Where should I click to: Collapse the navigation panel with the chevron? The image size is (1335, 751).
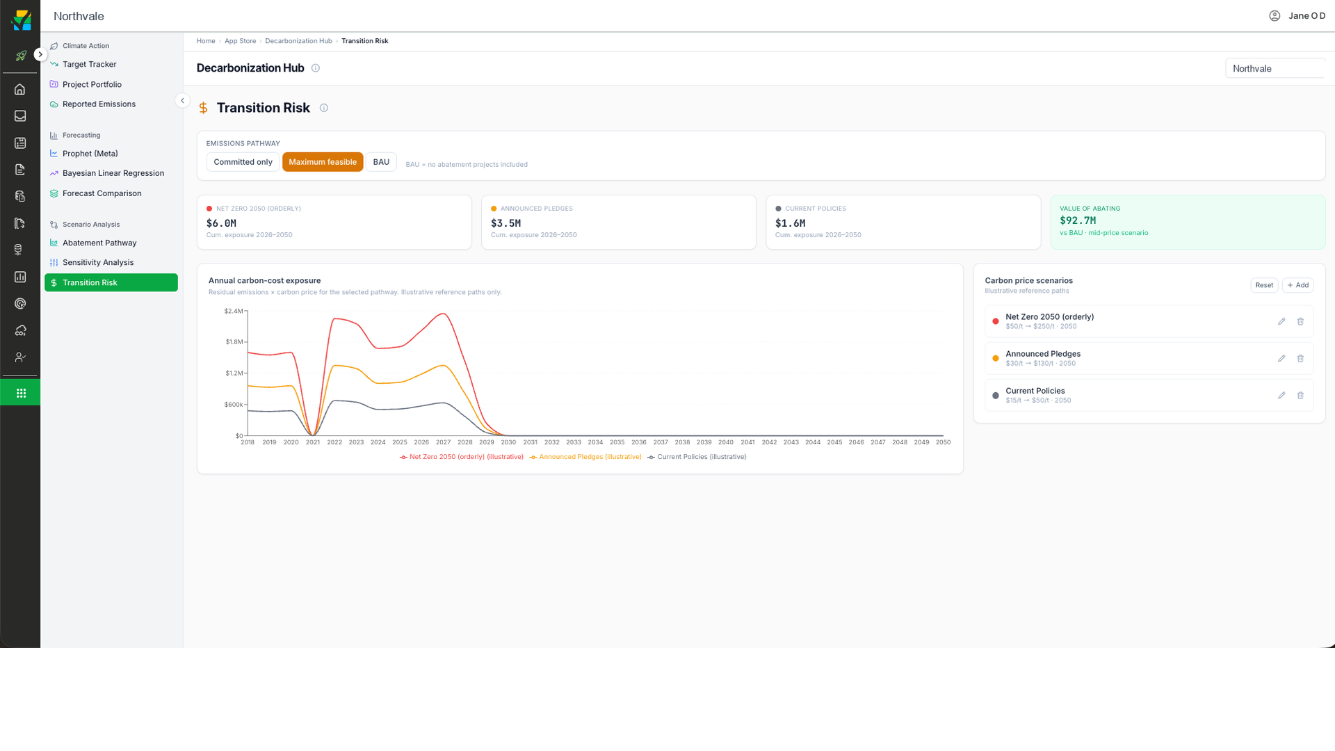[182, 101]
